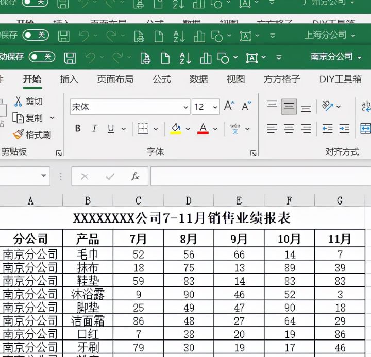Click Redo in 南京分公司 window
This screenshot has width=371, height=357.
point(117,58)
